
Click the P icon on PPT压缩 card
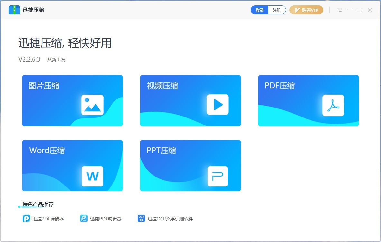(218, 176)
